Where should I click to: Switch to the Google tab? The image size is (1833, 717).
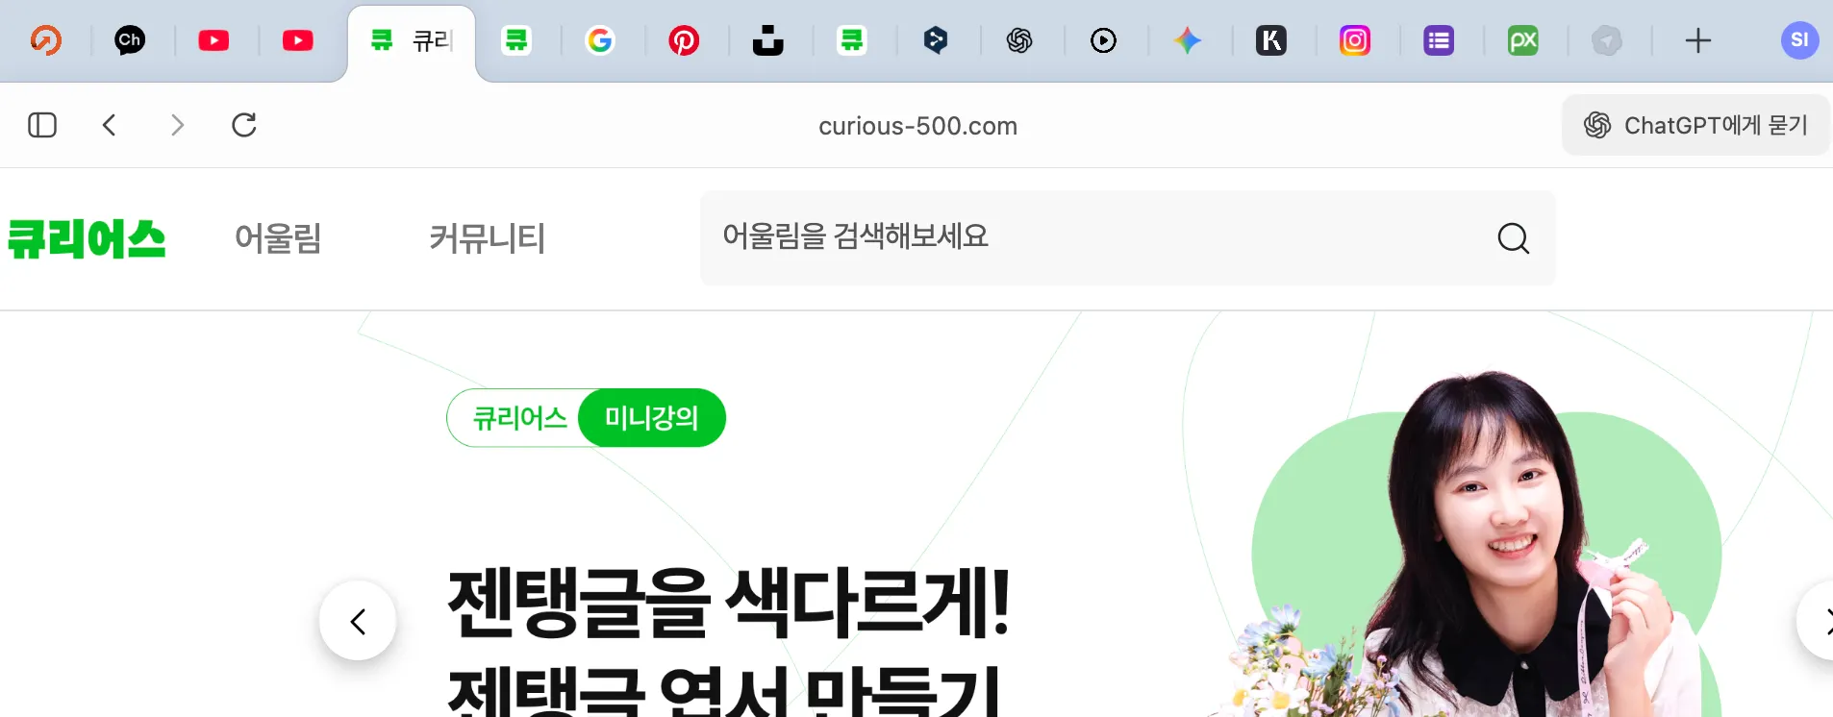pos(600,40)
